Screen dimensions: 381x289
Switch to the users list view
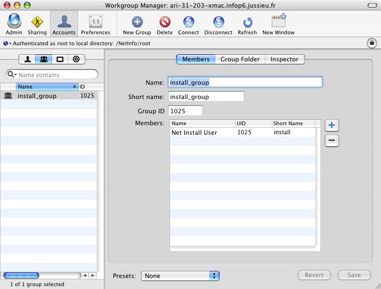point(28,60)
